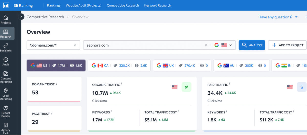Image resolution: width=307 pixels, height=135 pixels.
Task: Click AU organic keywords count 203K
Action: [x=249, y=65]
